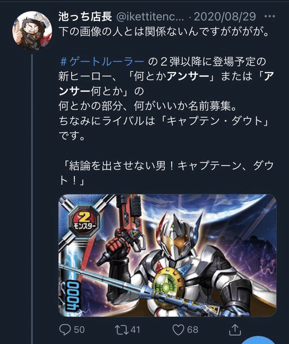This screenshot has height=344, width=289.
Task: Open the three-dot more options menu
Action: coord(270,17)
